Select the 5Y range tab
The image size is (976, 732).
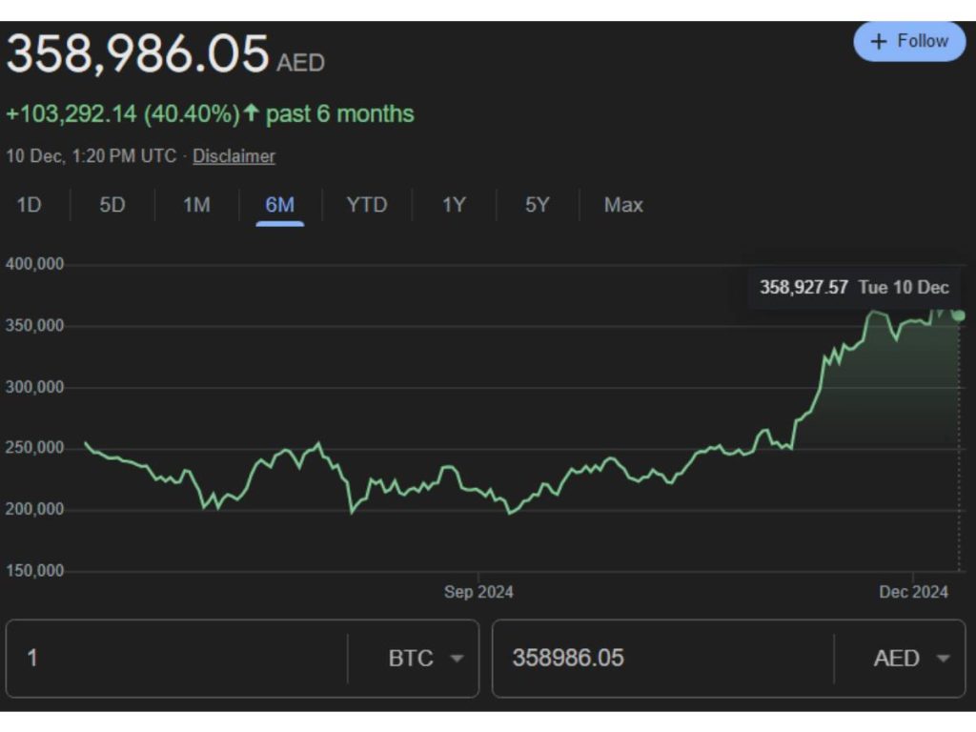(x=538, y=205)
